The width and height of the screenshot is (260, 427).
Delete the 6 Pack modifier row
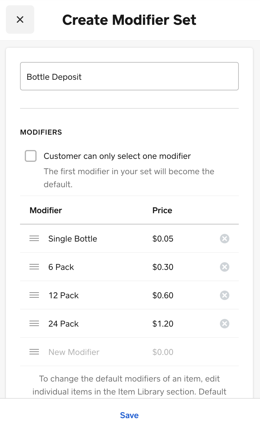tap(225, 267)
